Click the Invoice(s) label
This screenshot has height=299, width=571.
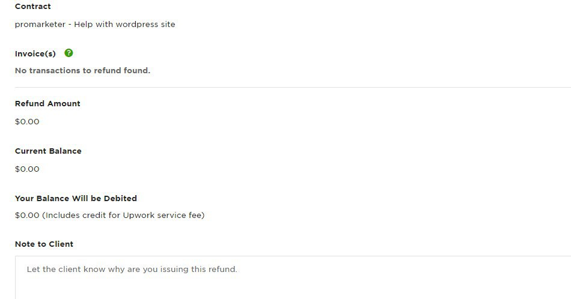pyautogui.click(x=35, y=53)
